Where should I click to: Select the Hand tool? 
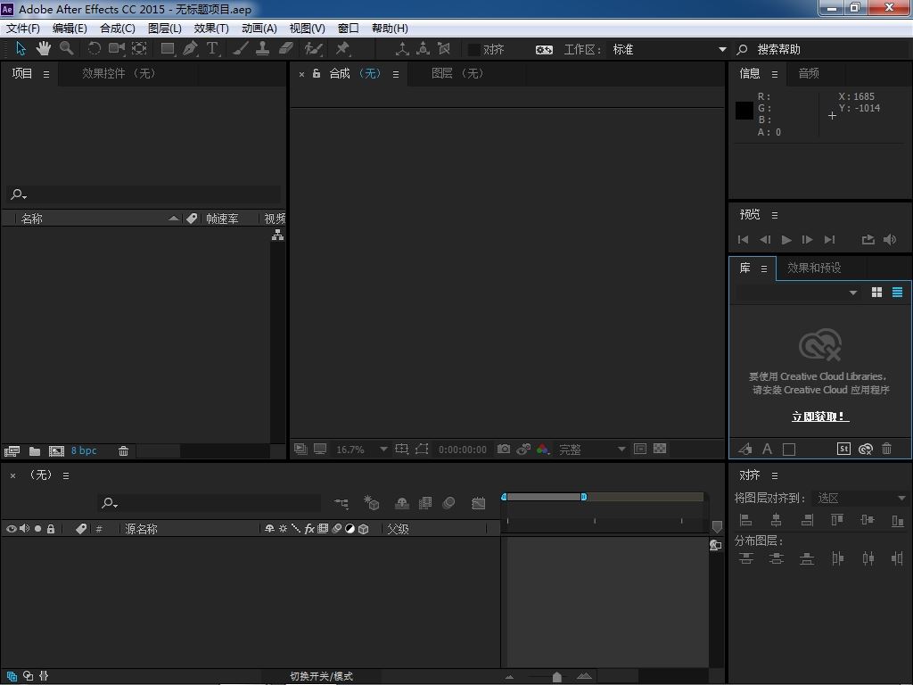pyautogui.click(x=43, y=48)
